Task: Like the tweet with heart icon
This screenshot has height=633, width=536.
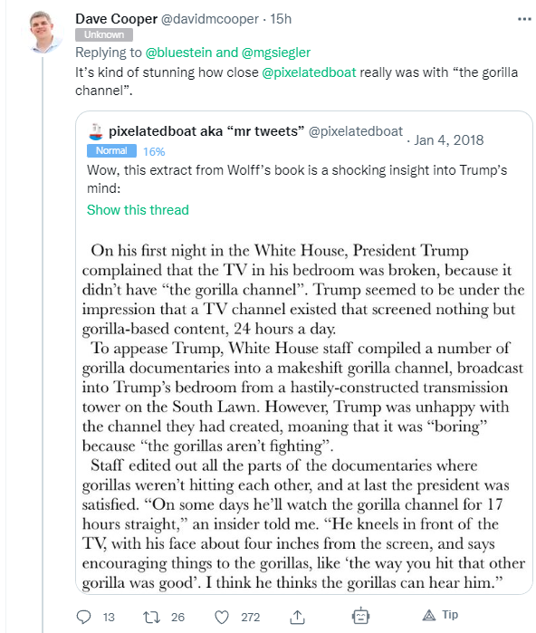Action: 222,618
